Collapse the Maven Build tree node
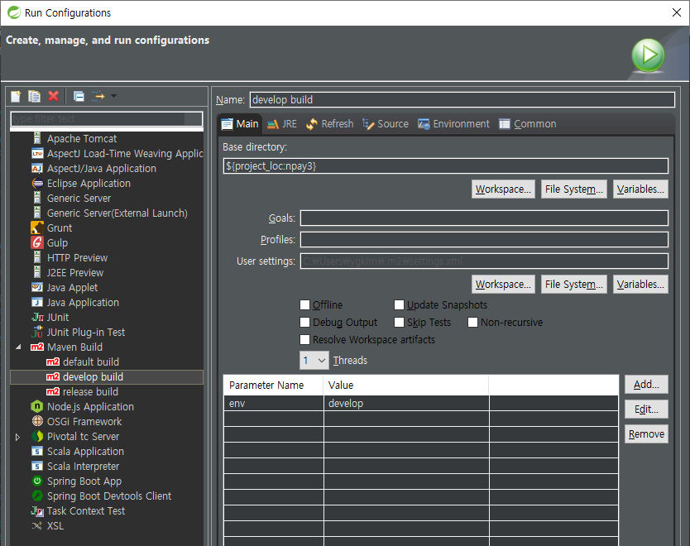This screenshot has width=690, height=546. pos(18,347)
